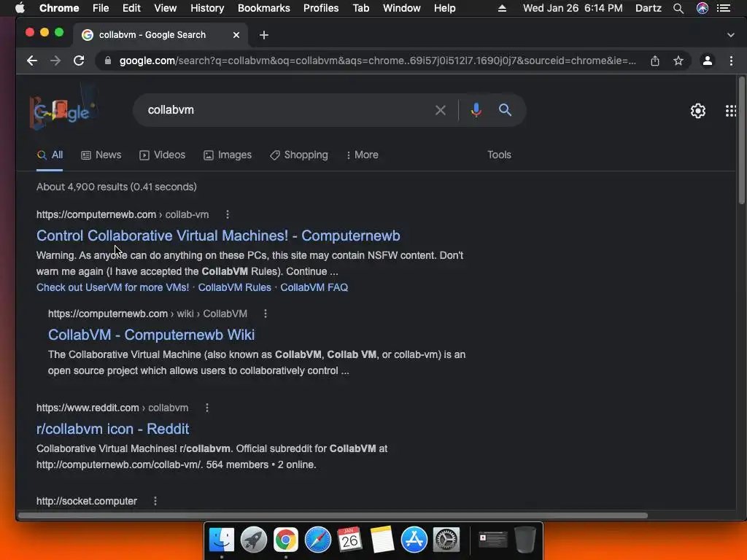Viewport: 747px width, 560px height.
Task: Expand the tab search chevron in Chrome
Action: click(731, 35)
